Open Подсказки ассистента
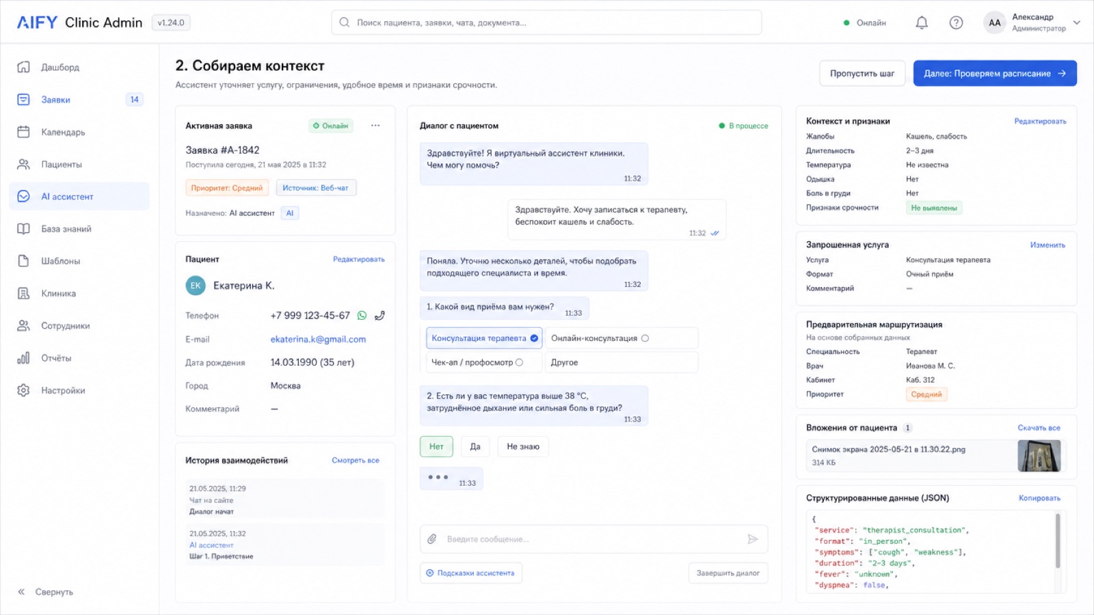Image resolution: width=1094 pixels, height=615 pixels. pos(470,573)
